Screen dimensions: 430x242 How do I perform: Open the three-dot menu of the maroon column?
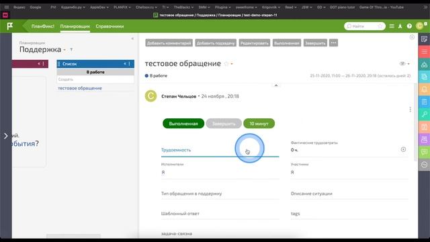43,64
